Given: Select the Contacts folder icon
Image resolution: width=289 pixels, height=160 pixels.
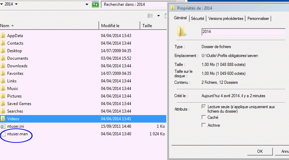Looking at the screenshot, I should (3, 43).
